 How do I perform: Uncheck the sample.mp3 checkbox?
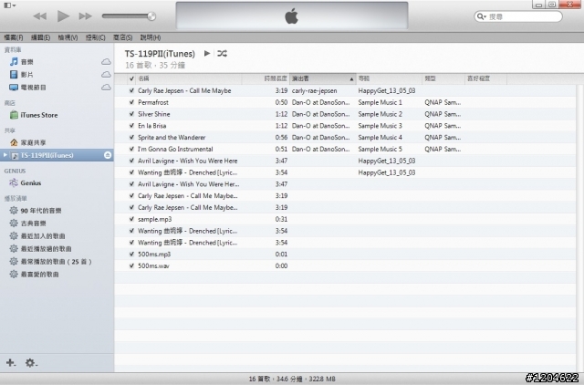(x=131, y=219)
